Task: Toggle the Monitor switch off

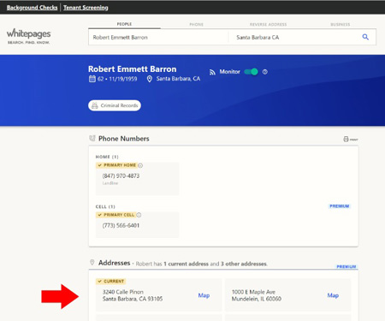Action: coord(252,72)
